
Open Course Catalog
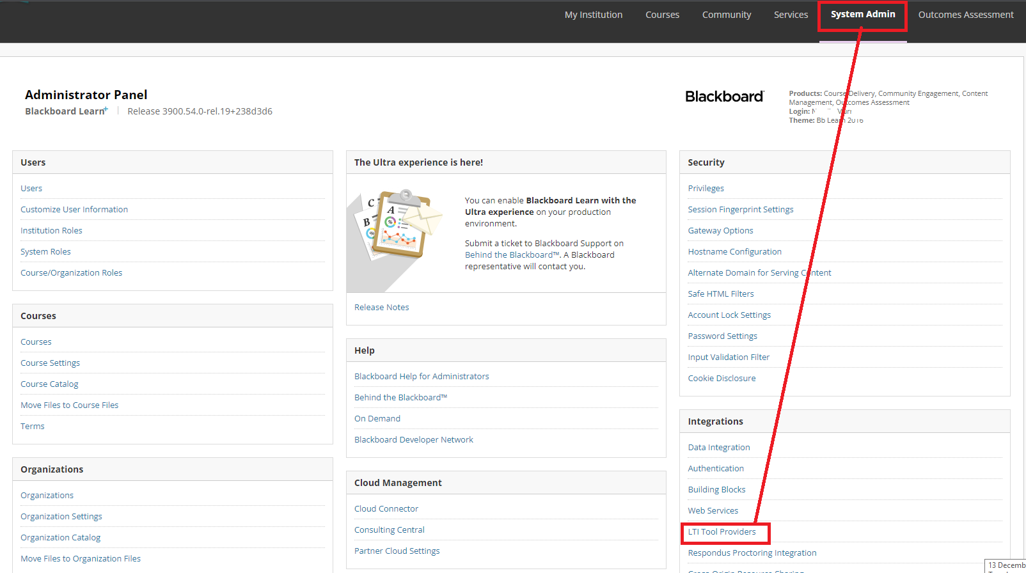pos(49,384)
